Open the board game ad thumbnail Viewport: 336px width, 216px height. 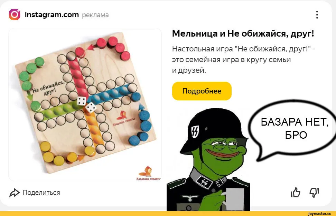[85, 105]
